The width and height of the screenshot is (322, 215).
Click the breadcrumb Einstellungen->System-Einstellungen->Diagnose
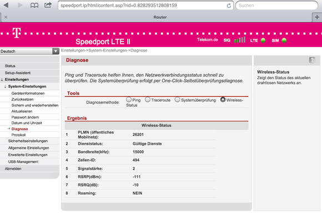click(x=104, y=50)
